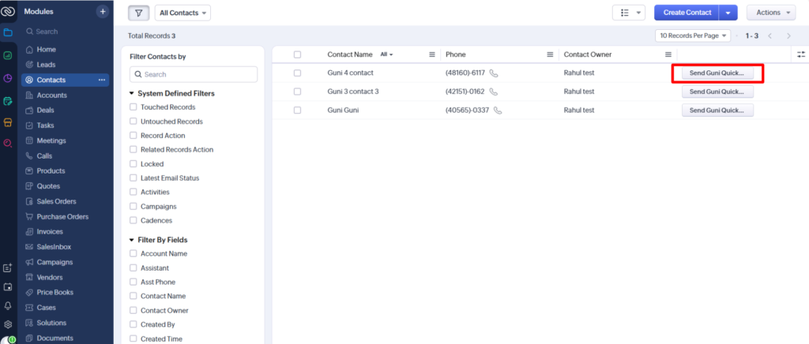
Task: Open the 10 Records Per Page dropdown
Action: [x=693, y=36]
